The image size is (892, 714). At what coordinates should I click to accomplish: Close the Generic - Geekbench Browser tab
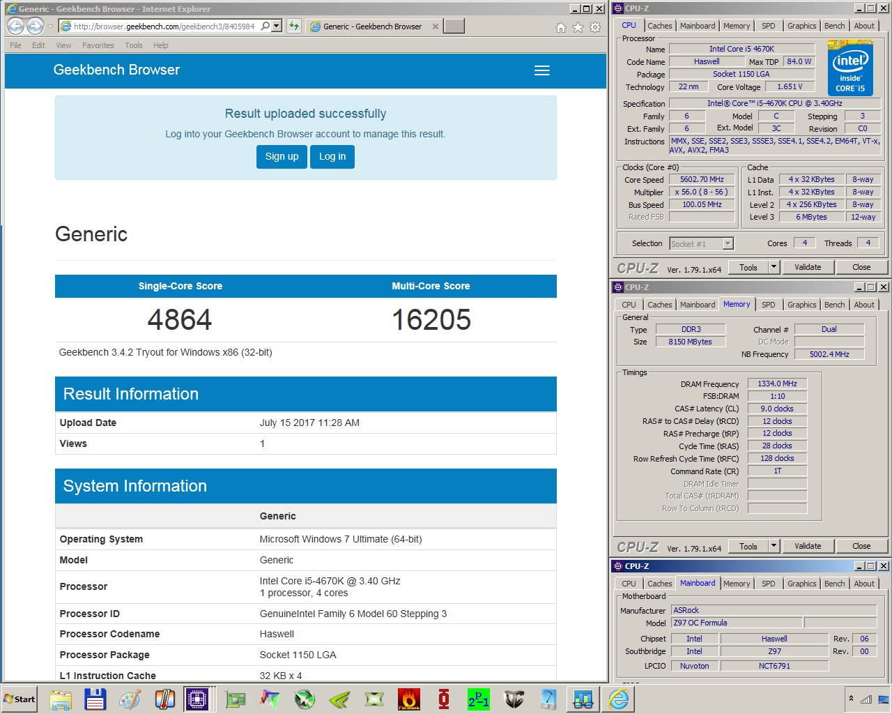pyautogui.click(x=436, y=26)
